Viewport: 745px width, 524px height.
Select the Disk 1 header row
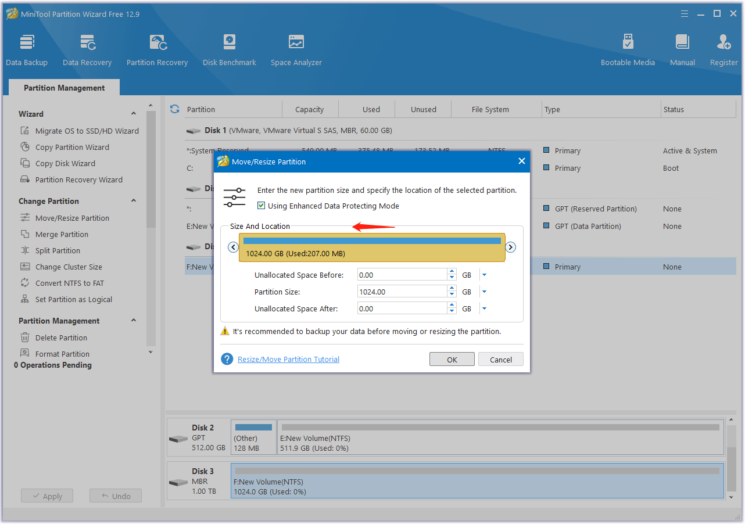460,131
